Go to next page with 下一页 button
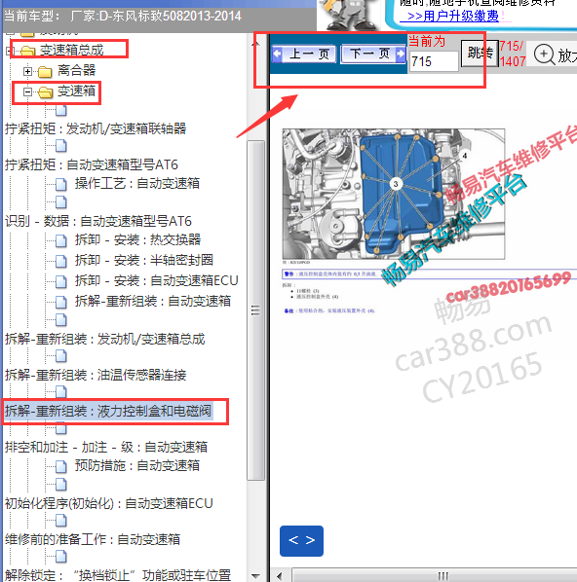 pos(373,55)
